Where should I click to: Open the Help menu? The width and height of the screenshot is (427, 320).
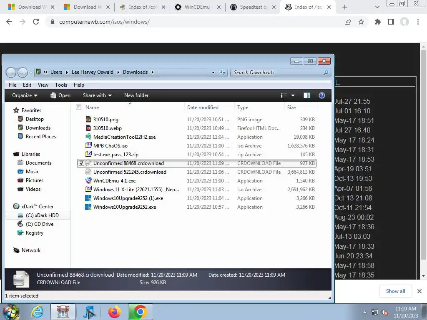pos(79,85)
